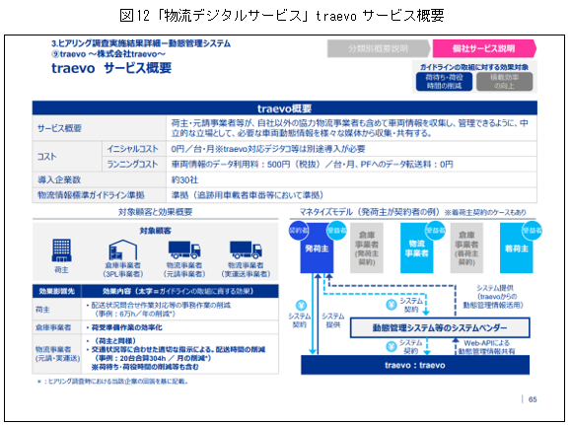Click the 図12 figure caption title
Image resolution: width=571 pixels, height=425 pixels.
point(282,16)
